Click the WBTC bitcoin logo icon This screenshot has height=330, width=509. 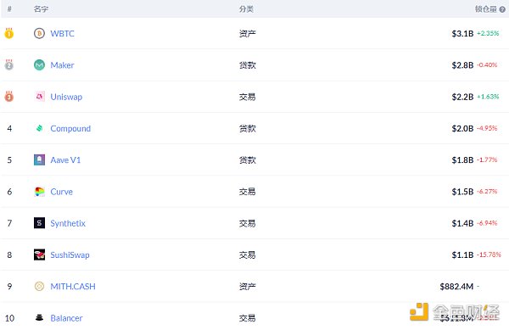[x=39, y=33]
